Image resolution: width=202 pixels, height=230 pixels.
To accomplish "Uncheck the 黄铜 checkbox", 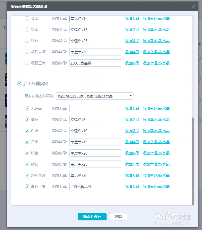I will point(27,120).
